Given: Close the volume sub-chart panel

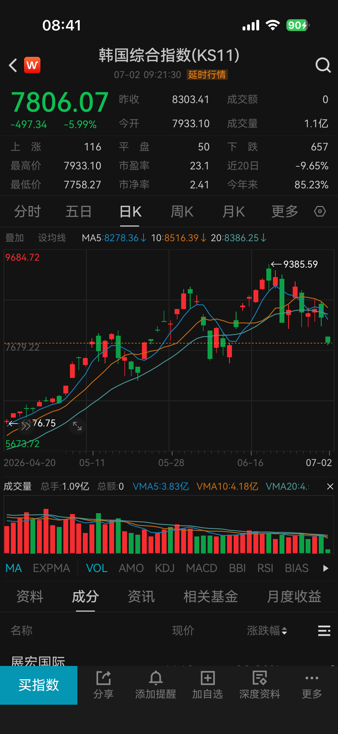Looking at the screenshot, I should coord(330,486).
